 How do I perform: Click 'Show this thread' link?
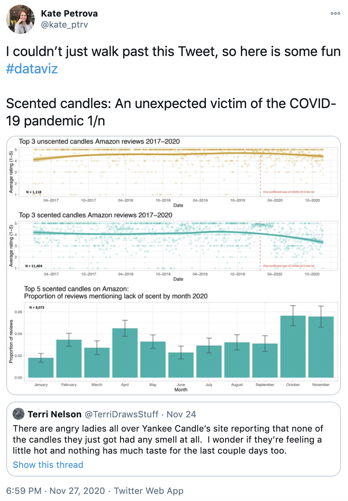[x=48, y=465]
